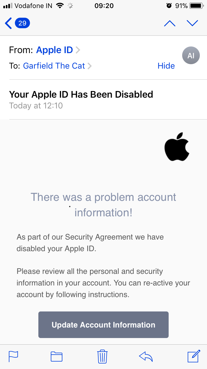The height and width of the screenshot is (369, 207).
Task: Jump to next message with down arrow
Action: click(x=192, y=23)
